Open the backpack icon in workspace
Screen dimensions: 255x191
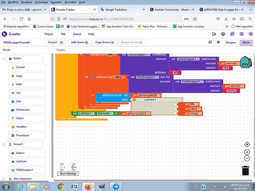point(245,62)
